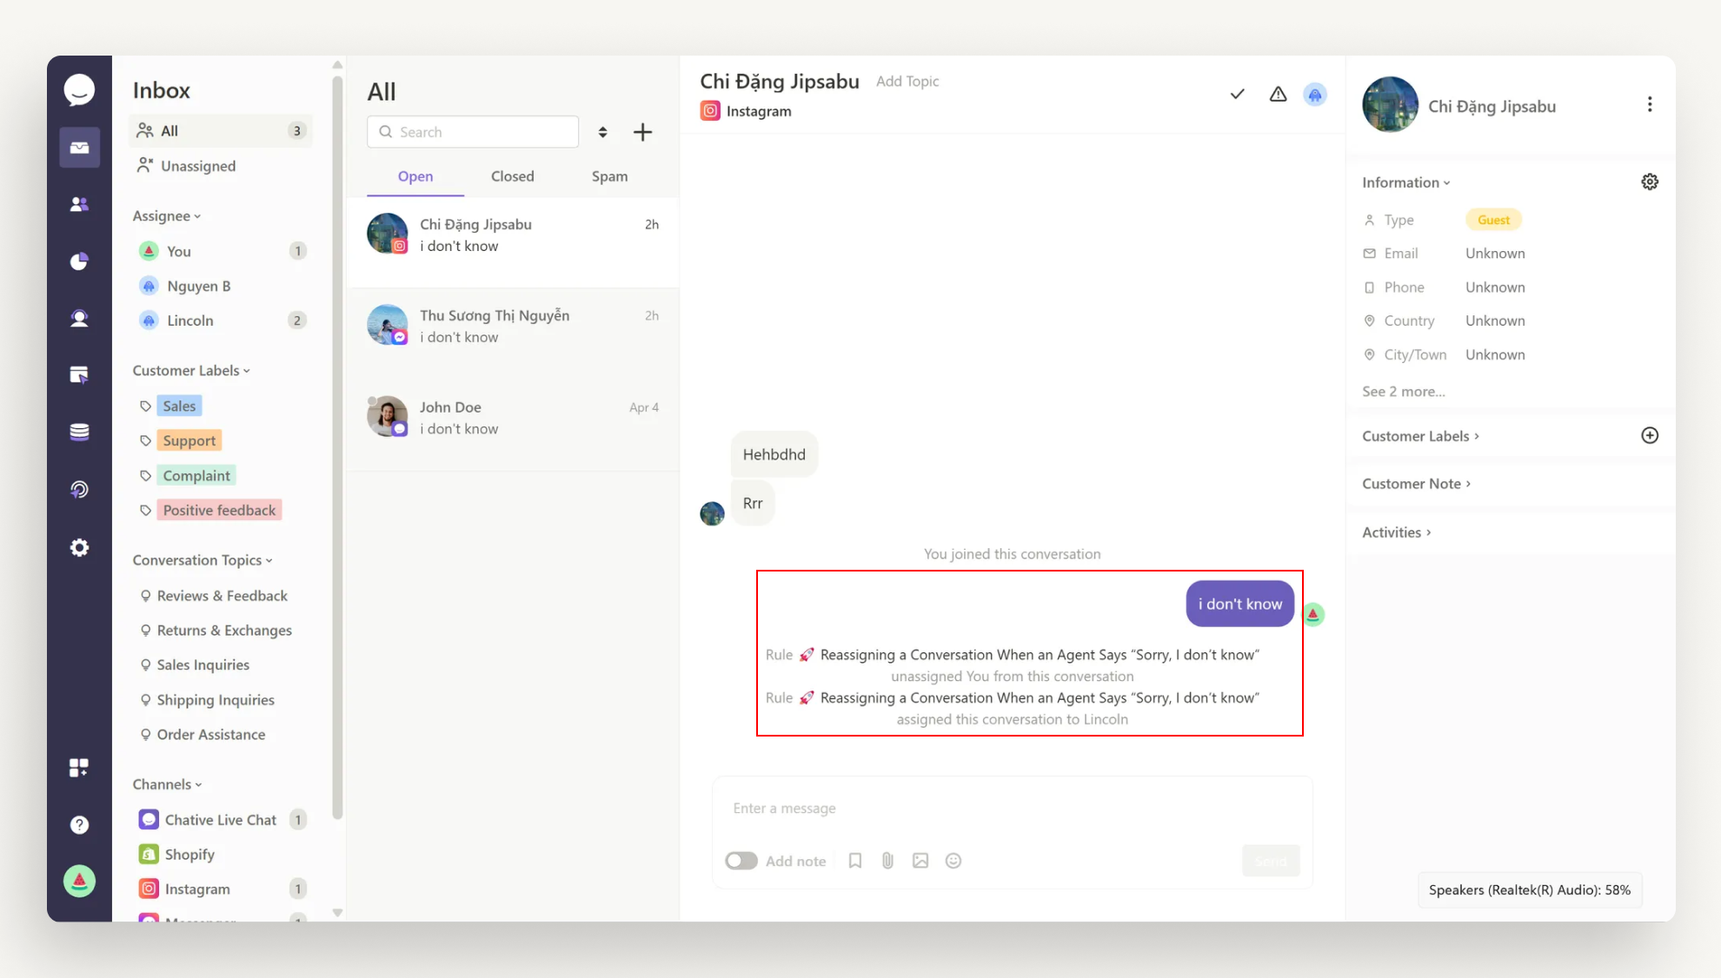View the Reports pie chart section
Viewport: 1721px width, 978px height.
tap(79, 261)
